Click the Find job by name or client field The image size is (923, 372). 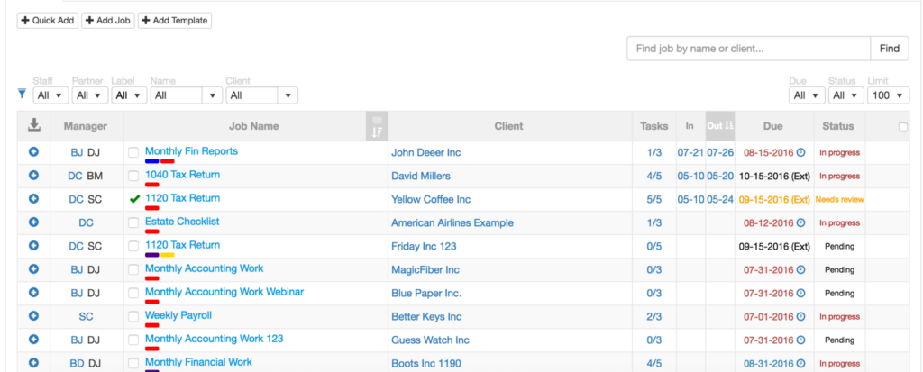(x=749, y=49)
